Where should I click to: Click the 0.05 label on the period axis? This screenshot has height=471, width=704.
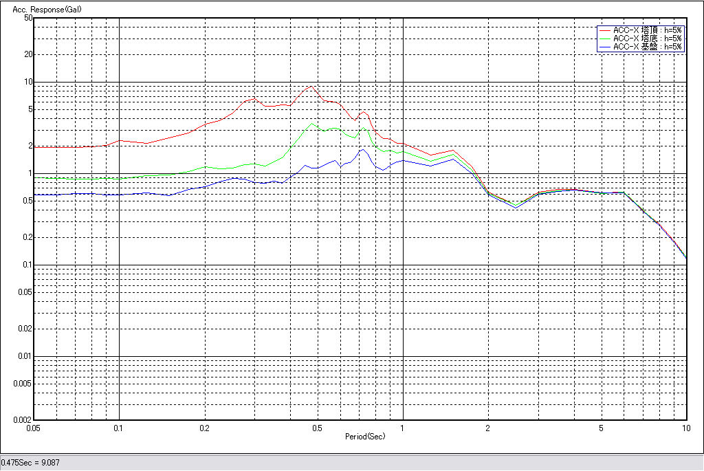click(34, 428)
